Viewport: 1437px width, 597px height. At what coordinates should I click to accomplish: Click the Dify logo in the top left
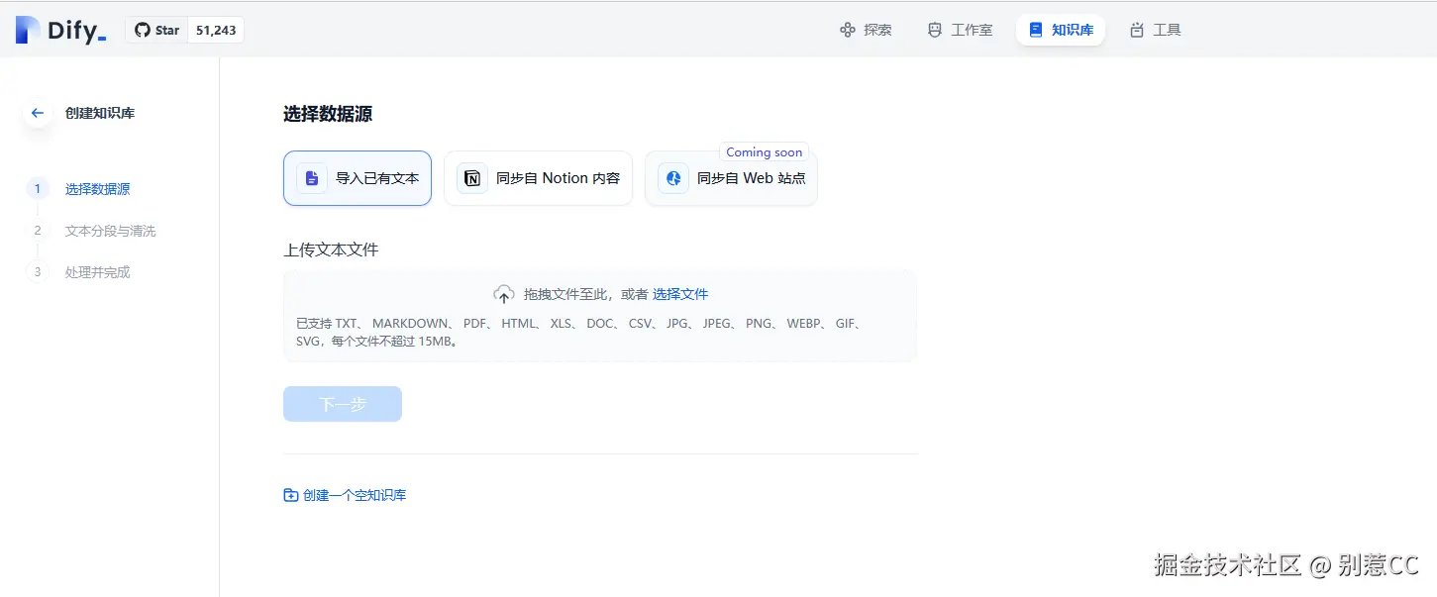tap(59, 30)
